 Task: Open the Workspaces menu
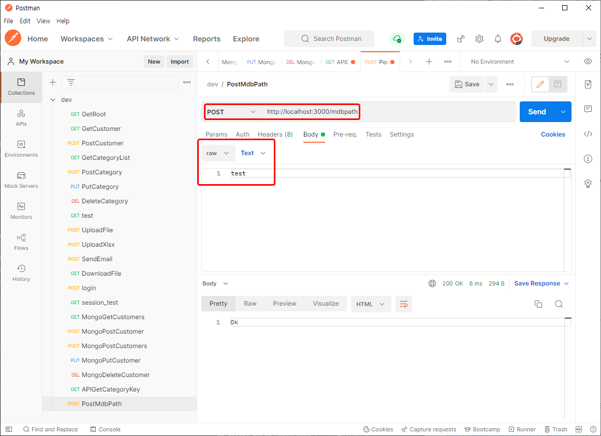[86, 39]
